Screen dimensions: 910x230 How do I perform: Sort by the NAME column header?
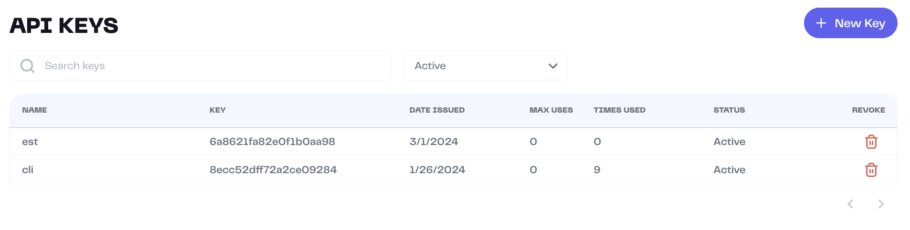coord(34,110)
